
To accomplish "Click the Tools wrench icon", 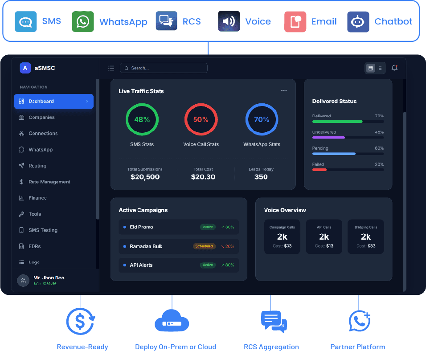I will (x=21, y=214).
